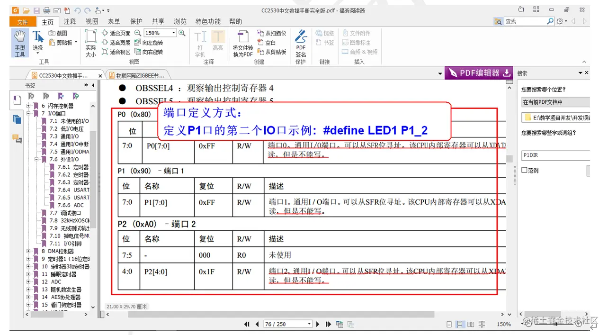Image resolution: width=608 pixels, height=335 pixels.
Task: Open the search location dropdown 在当前PDF文档中
Action: coord(555,102)
